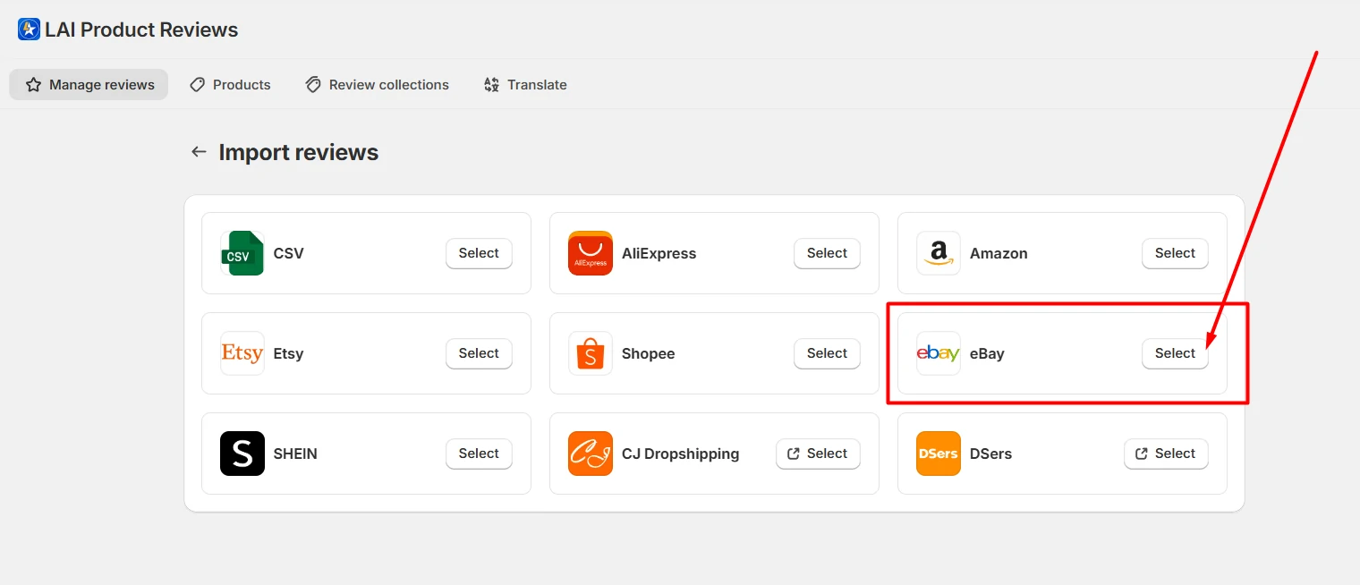Choose Amazon with its Select button
The image size is (1360, 585).
point(1175,253)
